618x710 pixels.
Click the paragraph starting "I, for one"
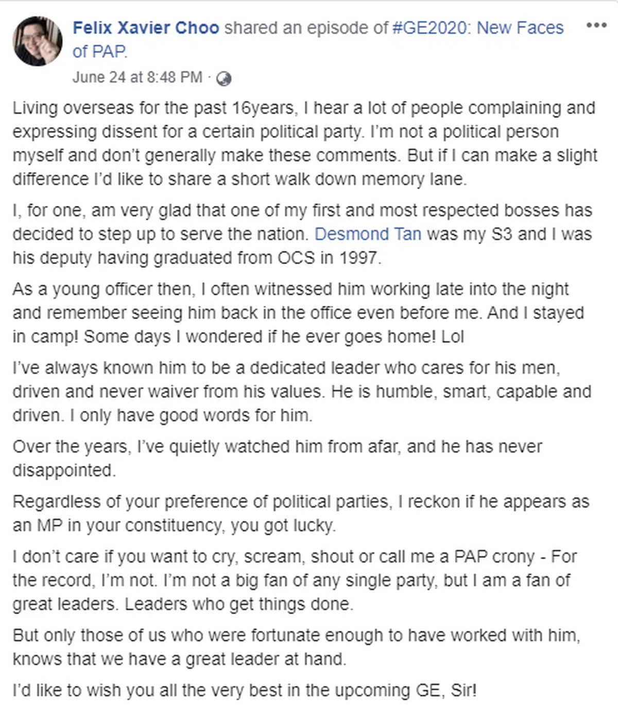pyautogui.click(x=302, y=234)
